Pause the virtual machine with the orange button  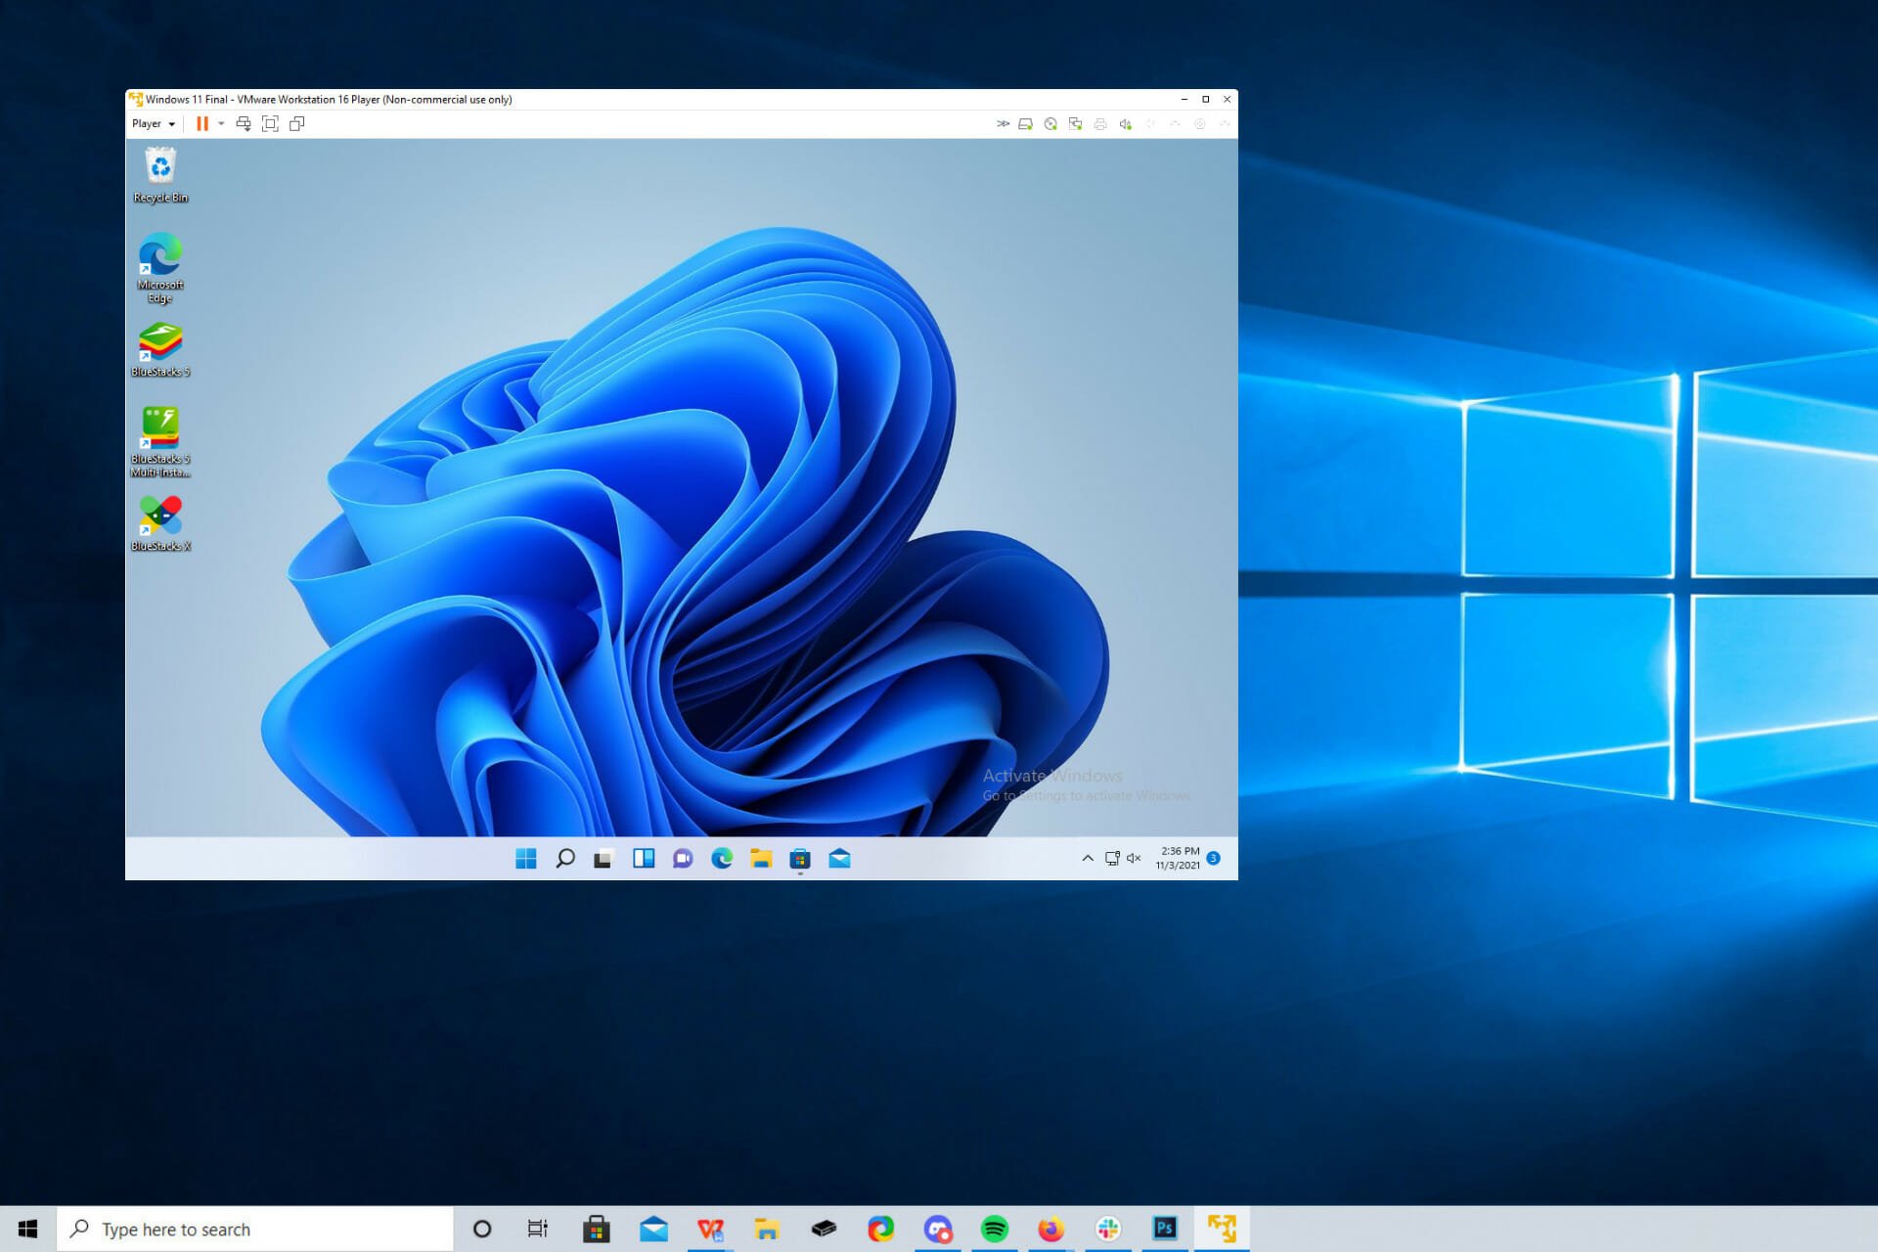(202, 124)
